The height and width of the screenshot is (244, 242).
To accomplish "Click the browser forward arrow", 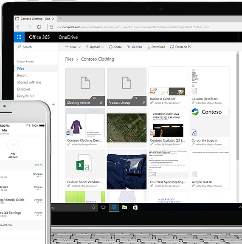I will (29, 27).
